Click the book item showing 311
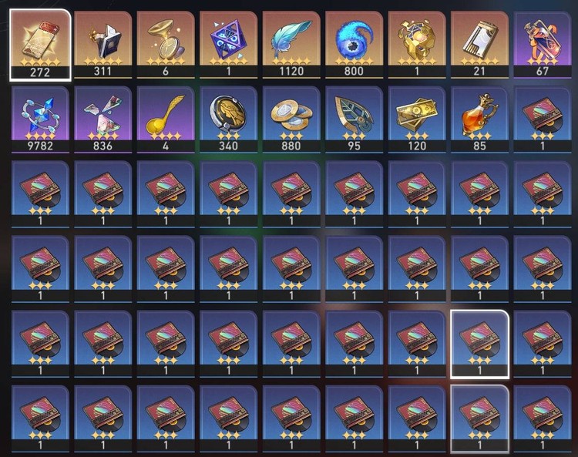Image resolution: width=578 pixels, height=457 pixels. [x=102, y=45]
